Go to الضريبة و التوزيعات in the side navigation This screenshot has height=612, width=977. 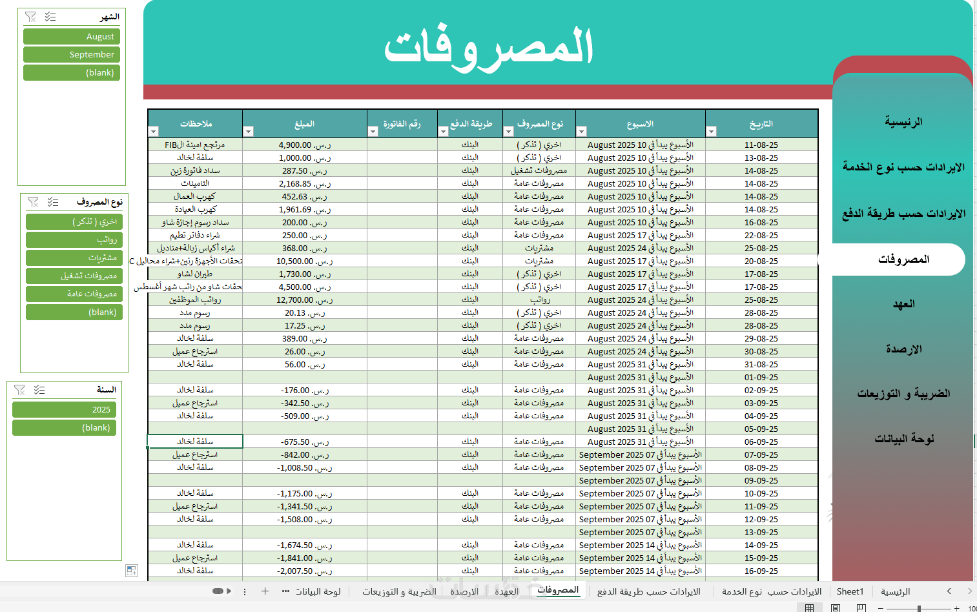[x=903, y=394]
